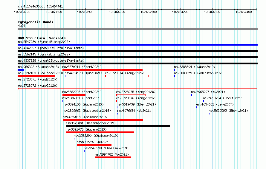Screen dimensions: 266x169
Task: Open nsv5620595 (Ebert2021) label
Action: [228, 111]
